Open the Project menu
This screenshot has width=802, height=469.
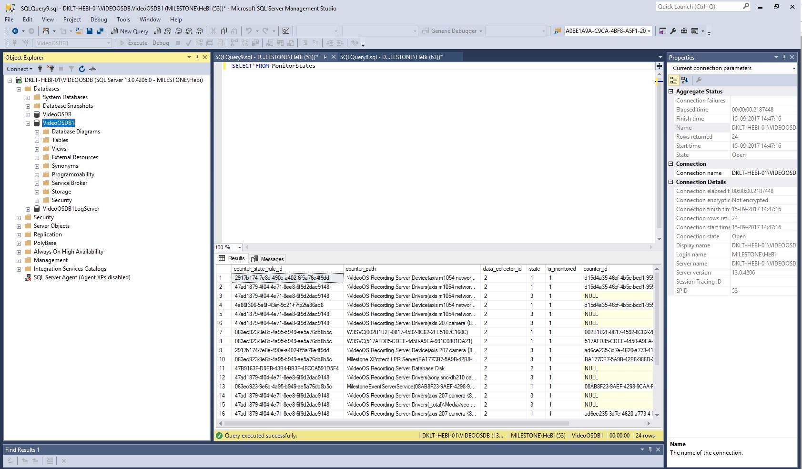pos(72,20)
